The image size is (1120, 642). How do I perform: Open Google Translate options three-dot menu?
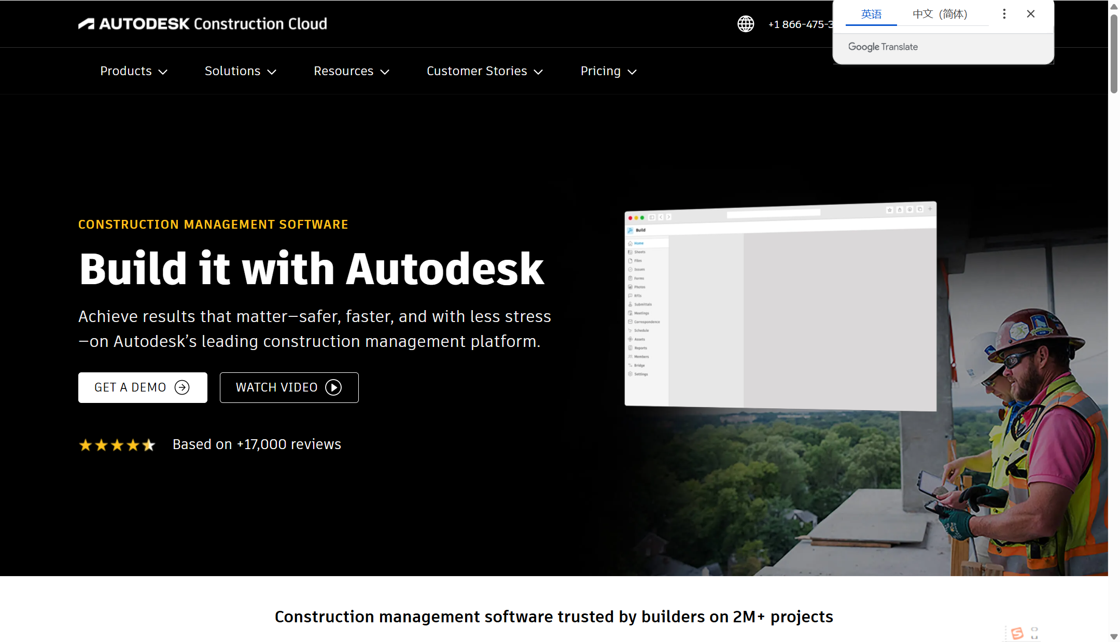pos(1004,14)
